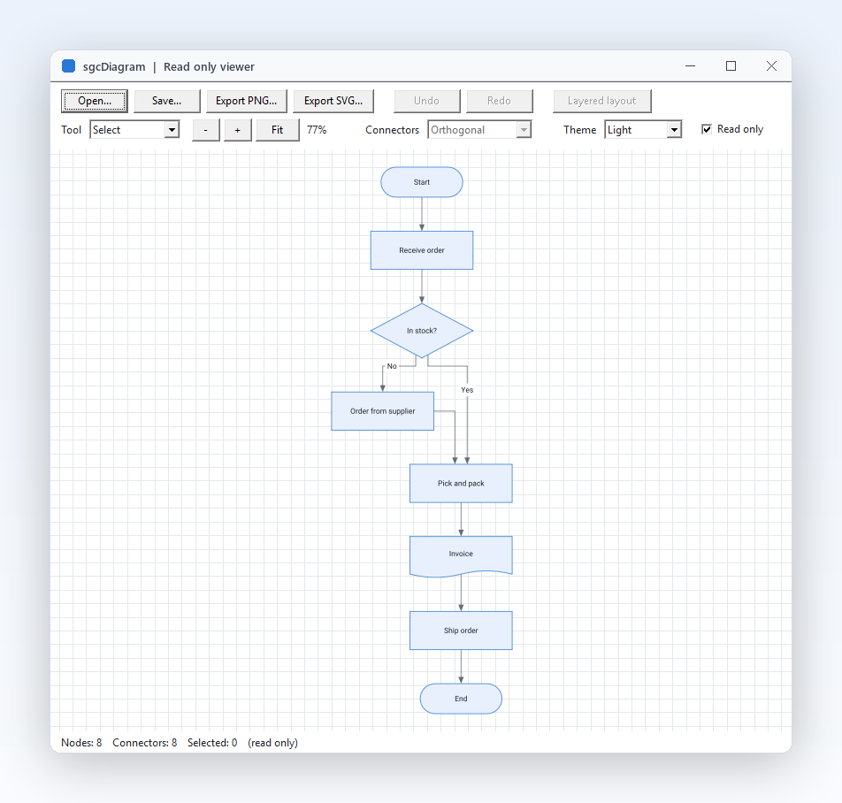The height and width of the screenshot is (803, 842).
Task: Select the Receive order node
Action: 422,250
